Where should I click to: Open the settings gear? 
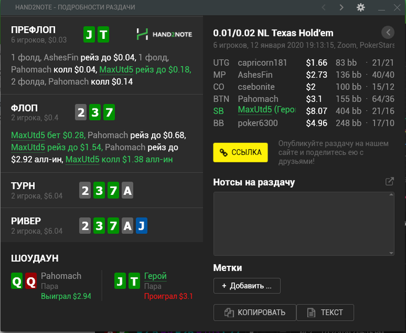tap(361, 7)
